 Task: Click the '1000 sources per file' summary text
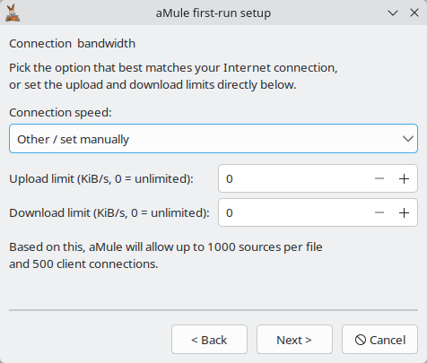265,247
